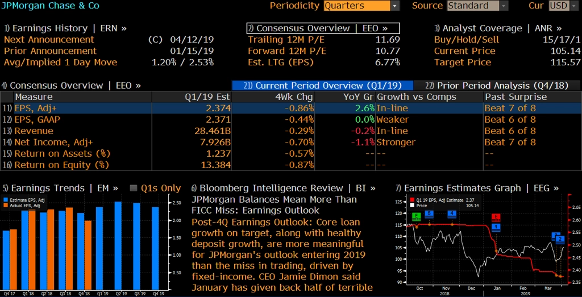Select the EPS, GAAP row

click(291, 120)
